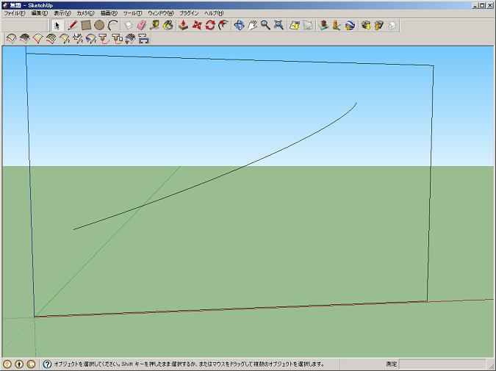Select the arrow Select tool
Screen dimensions: 496x371
pos(57,25)
